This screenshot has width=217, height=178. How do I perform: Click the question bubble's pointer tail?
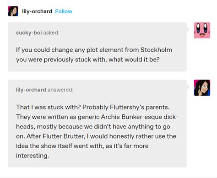(x=188, y=29)
